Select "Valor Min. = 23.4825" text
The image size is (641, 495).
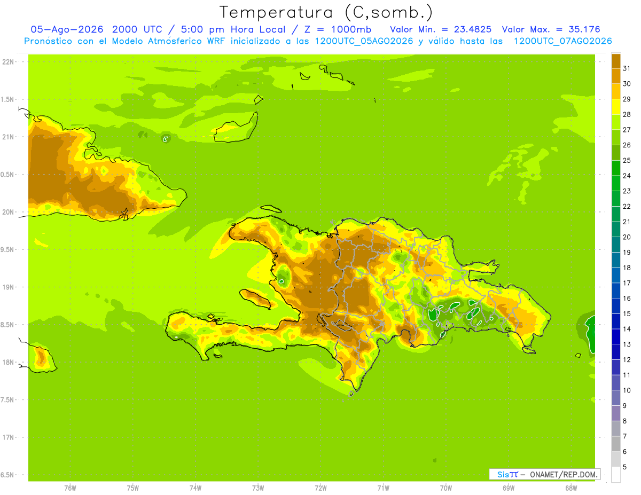(441, 29)
